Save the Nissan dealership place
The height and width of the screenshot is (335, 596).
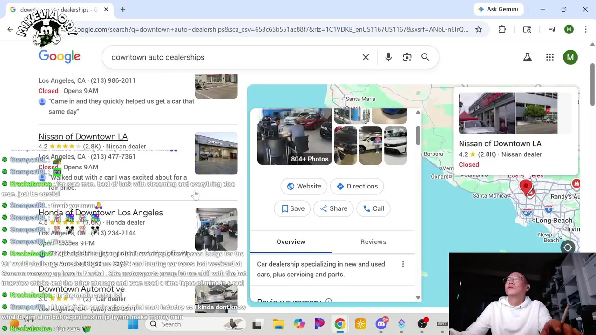292,208
